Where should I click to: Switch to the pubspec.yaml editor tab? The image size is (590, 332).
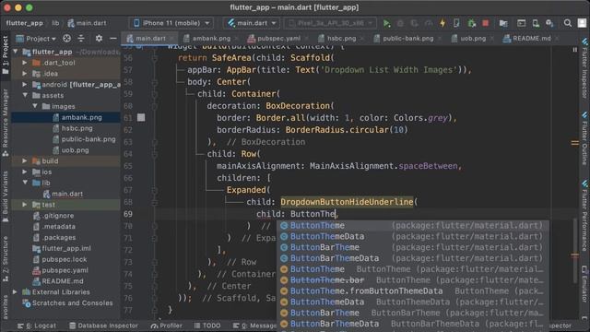(x=277, y=39)
